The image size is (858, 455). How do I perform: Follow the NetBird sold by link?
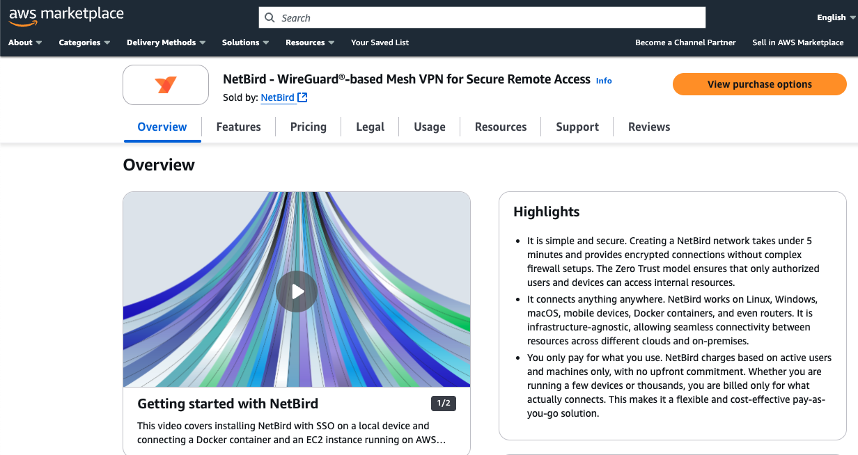[278, 97]
